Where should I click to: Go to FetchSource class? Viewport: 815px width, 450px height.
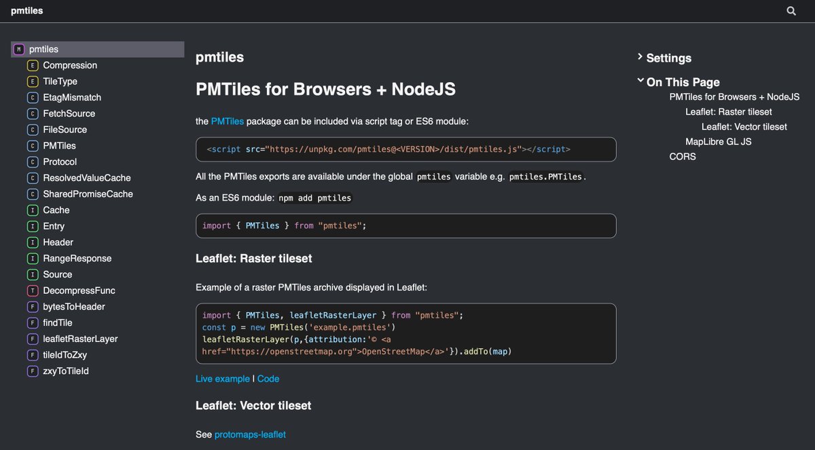click(69, 113)
